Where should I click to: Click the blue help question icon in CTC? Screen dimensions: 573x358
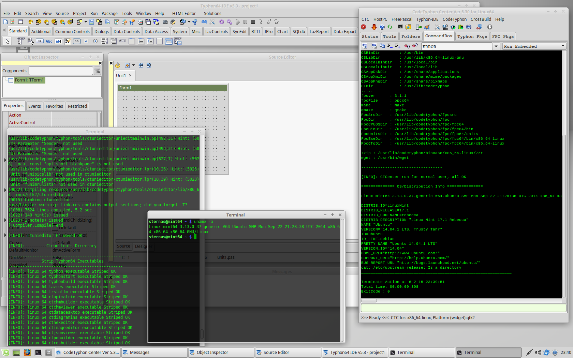[382, 27]
